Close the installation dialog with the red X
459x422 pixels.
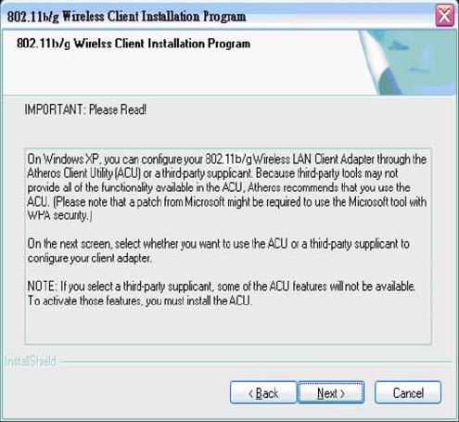[444, 16]
